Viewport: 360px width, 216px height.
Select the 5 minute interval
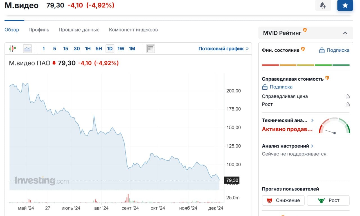[55, 49]
